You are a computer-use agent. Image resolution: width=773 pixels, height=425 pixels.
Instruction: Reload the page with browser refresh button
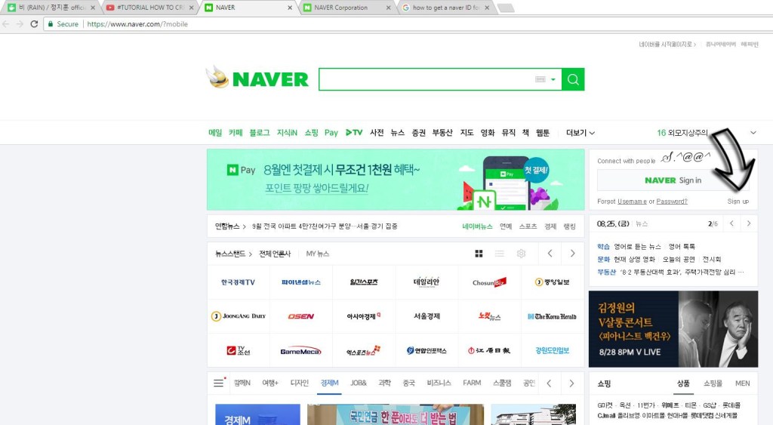click(x=34, y=24)
